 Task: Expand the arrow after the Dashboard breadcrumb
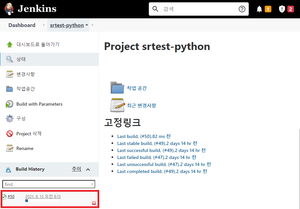click(44, 25)
